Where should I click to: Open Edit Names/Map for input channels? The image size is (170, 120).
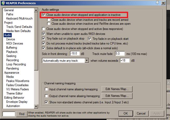click(117, 89)
